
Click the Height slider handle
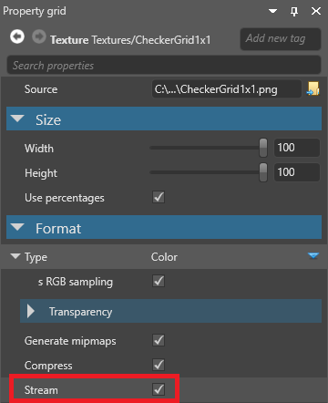(x=263, y=172)
